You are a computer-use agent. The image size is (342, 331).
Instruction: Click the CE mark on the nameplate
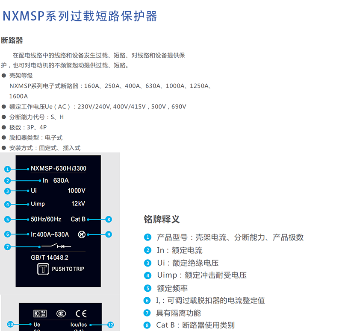tap(80, 314)
